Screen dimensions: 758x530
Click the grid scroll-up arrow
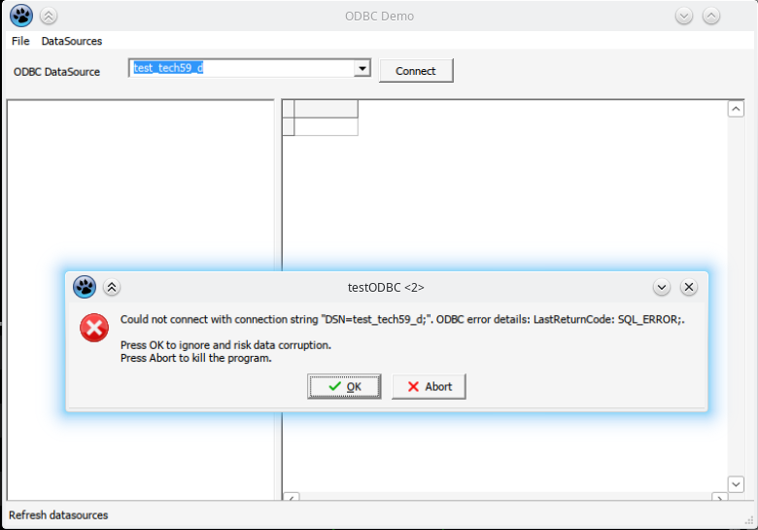[x=736, y=109]
